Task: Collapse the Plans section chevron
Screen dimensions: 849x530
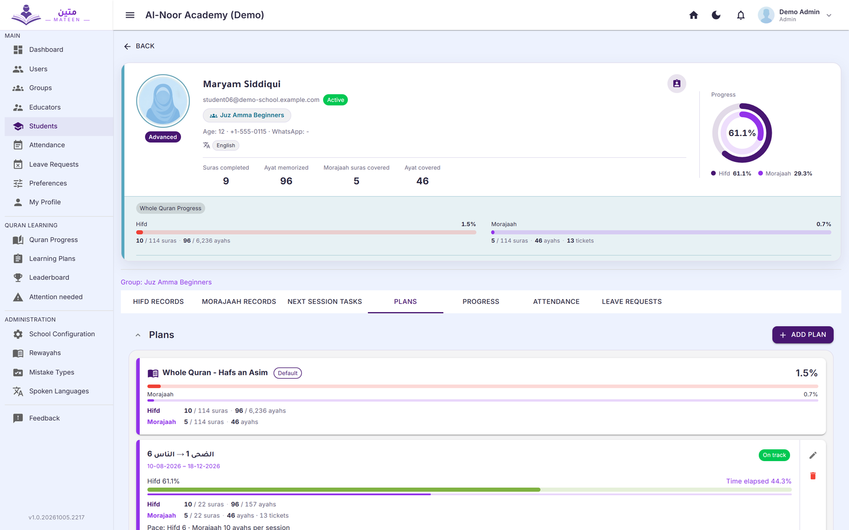Action: tap(138, 335)
